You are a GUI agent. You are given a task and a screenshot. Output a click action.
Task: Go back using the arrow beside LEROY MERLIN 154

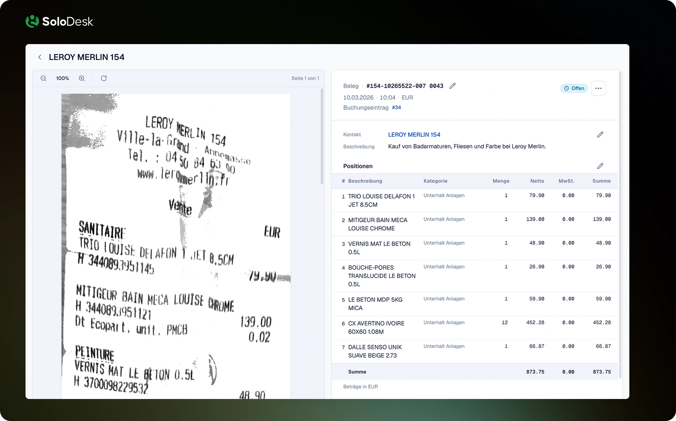coord(40,57)
